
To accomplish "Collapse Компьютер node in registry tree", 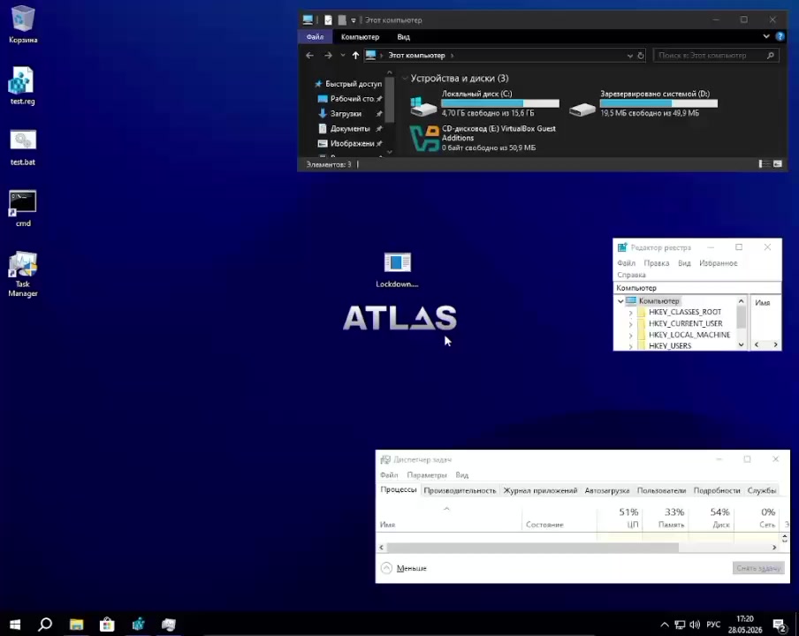I will point(620,301).
